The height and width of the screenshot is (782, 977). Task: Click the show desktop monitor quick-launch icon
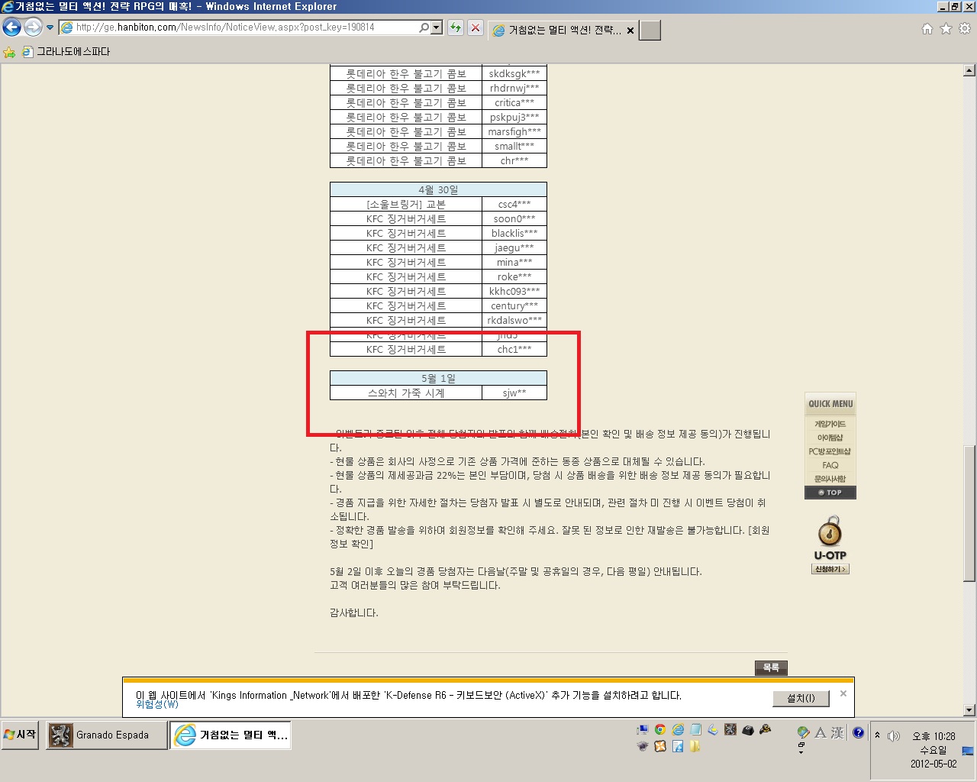pyautogui.click(x=643, y=729)
